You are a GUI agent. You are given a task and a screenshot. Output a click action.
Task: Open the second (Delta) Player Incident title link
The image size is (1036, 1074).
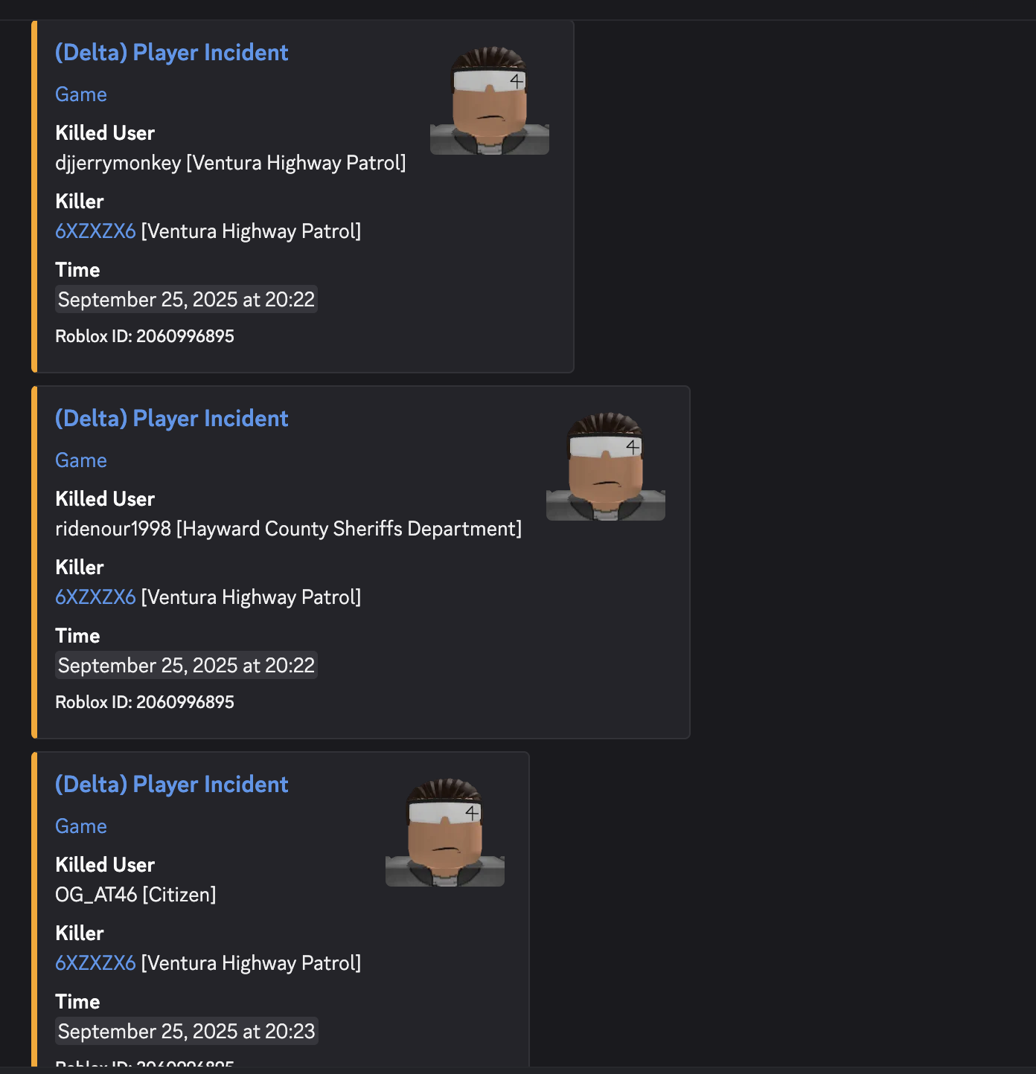[171, 419]
